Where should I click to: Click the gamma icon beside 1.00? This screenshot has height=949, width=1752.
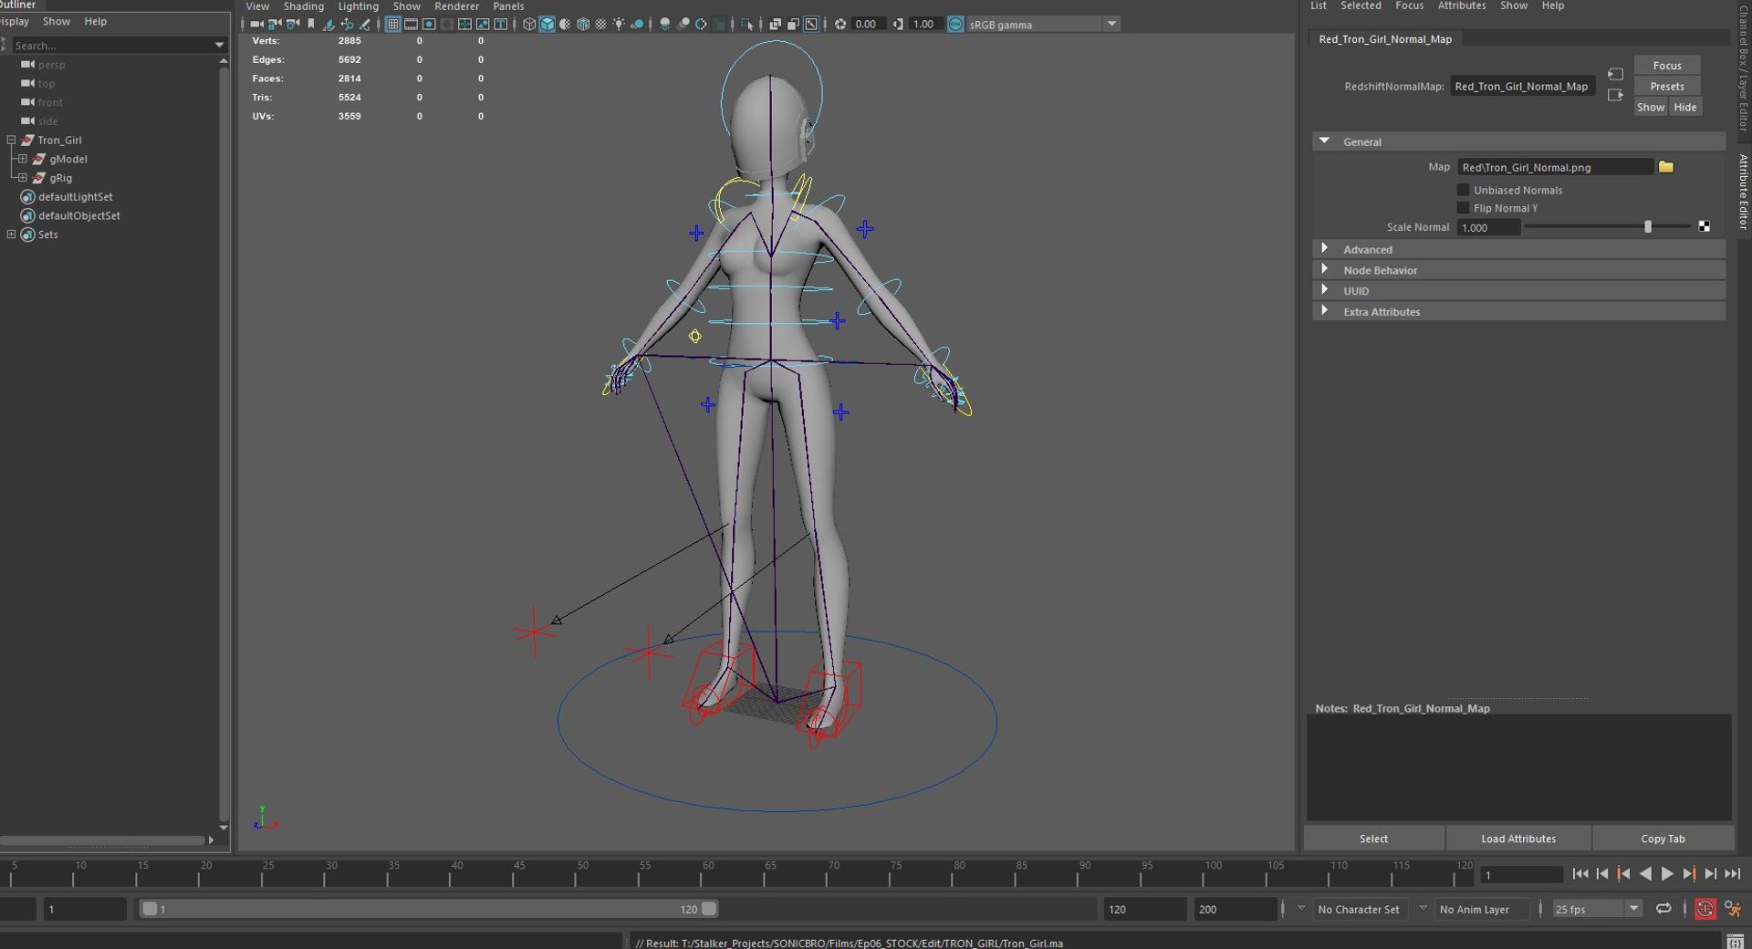click(898, 24)
